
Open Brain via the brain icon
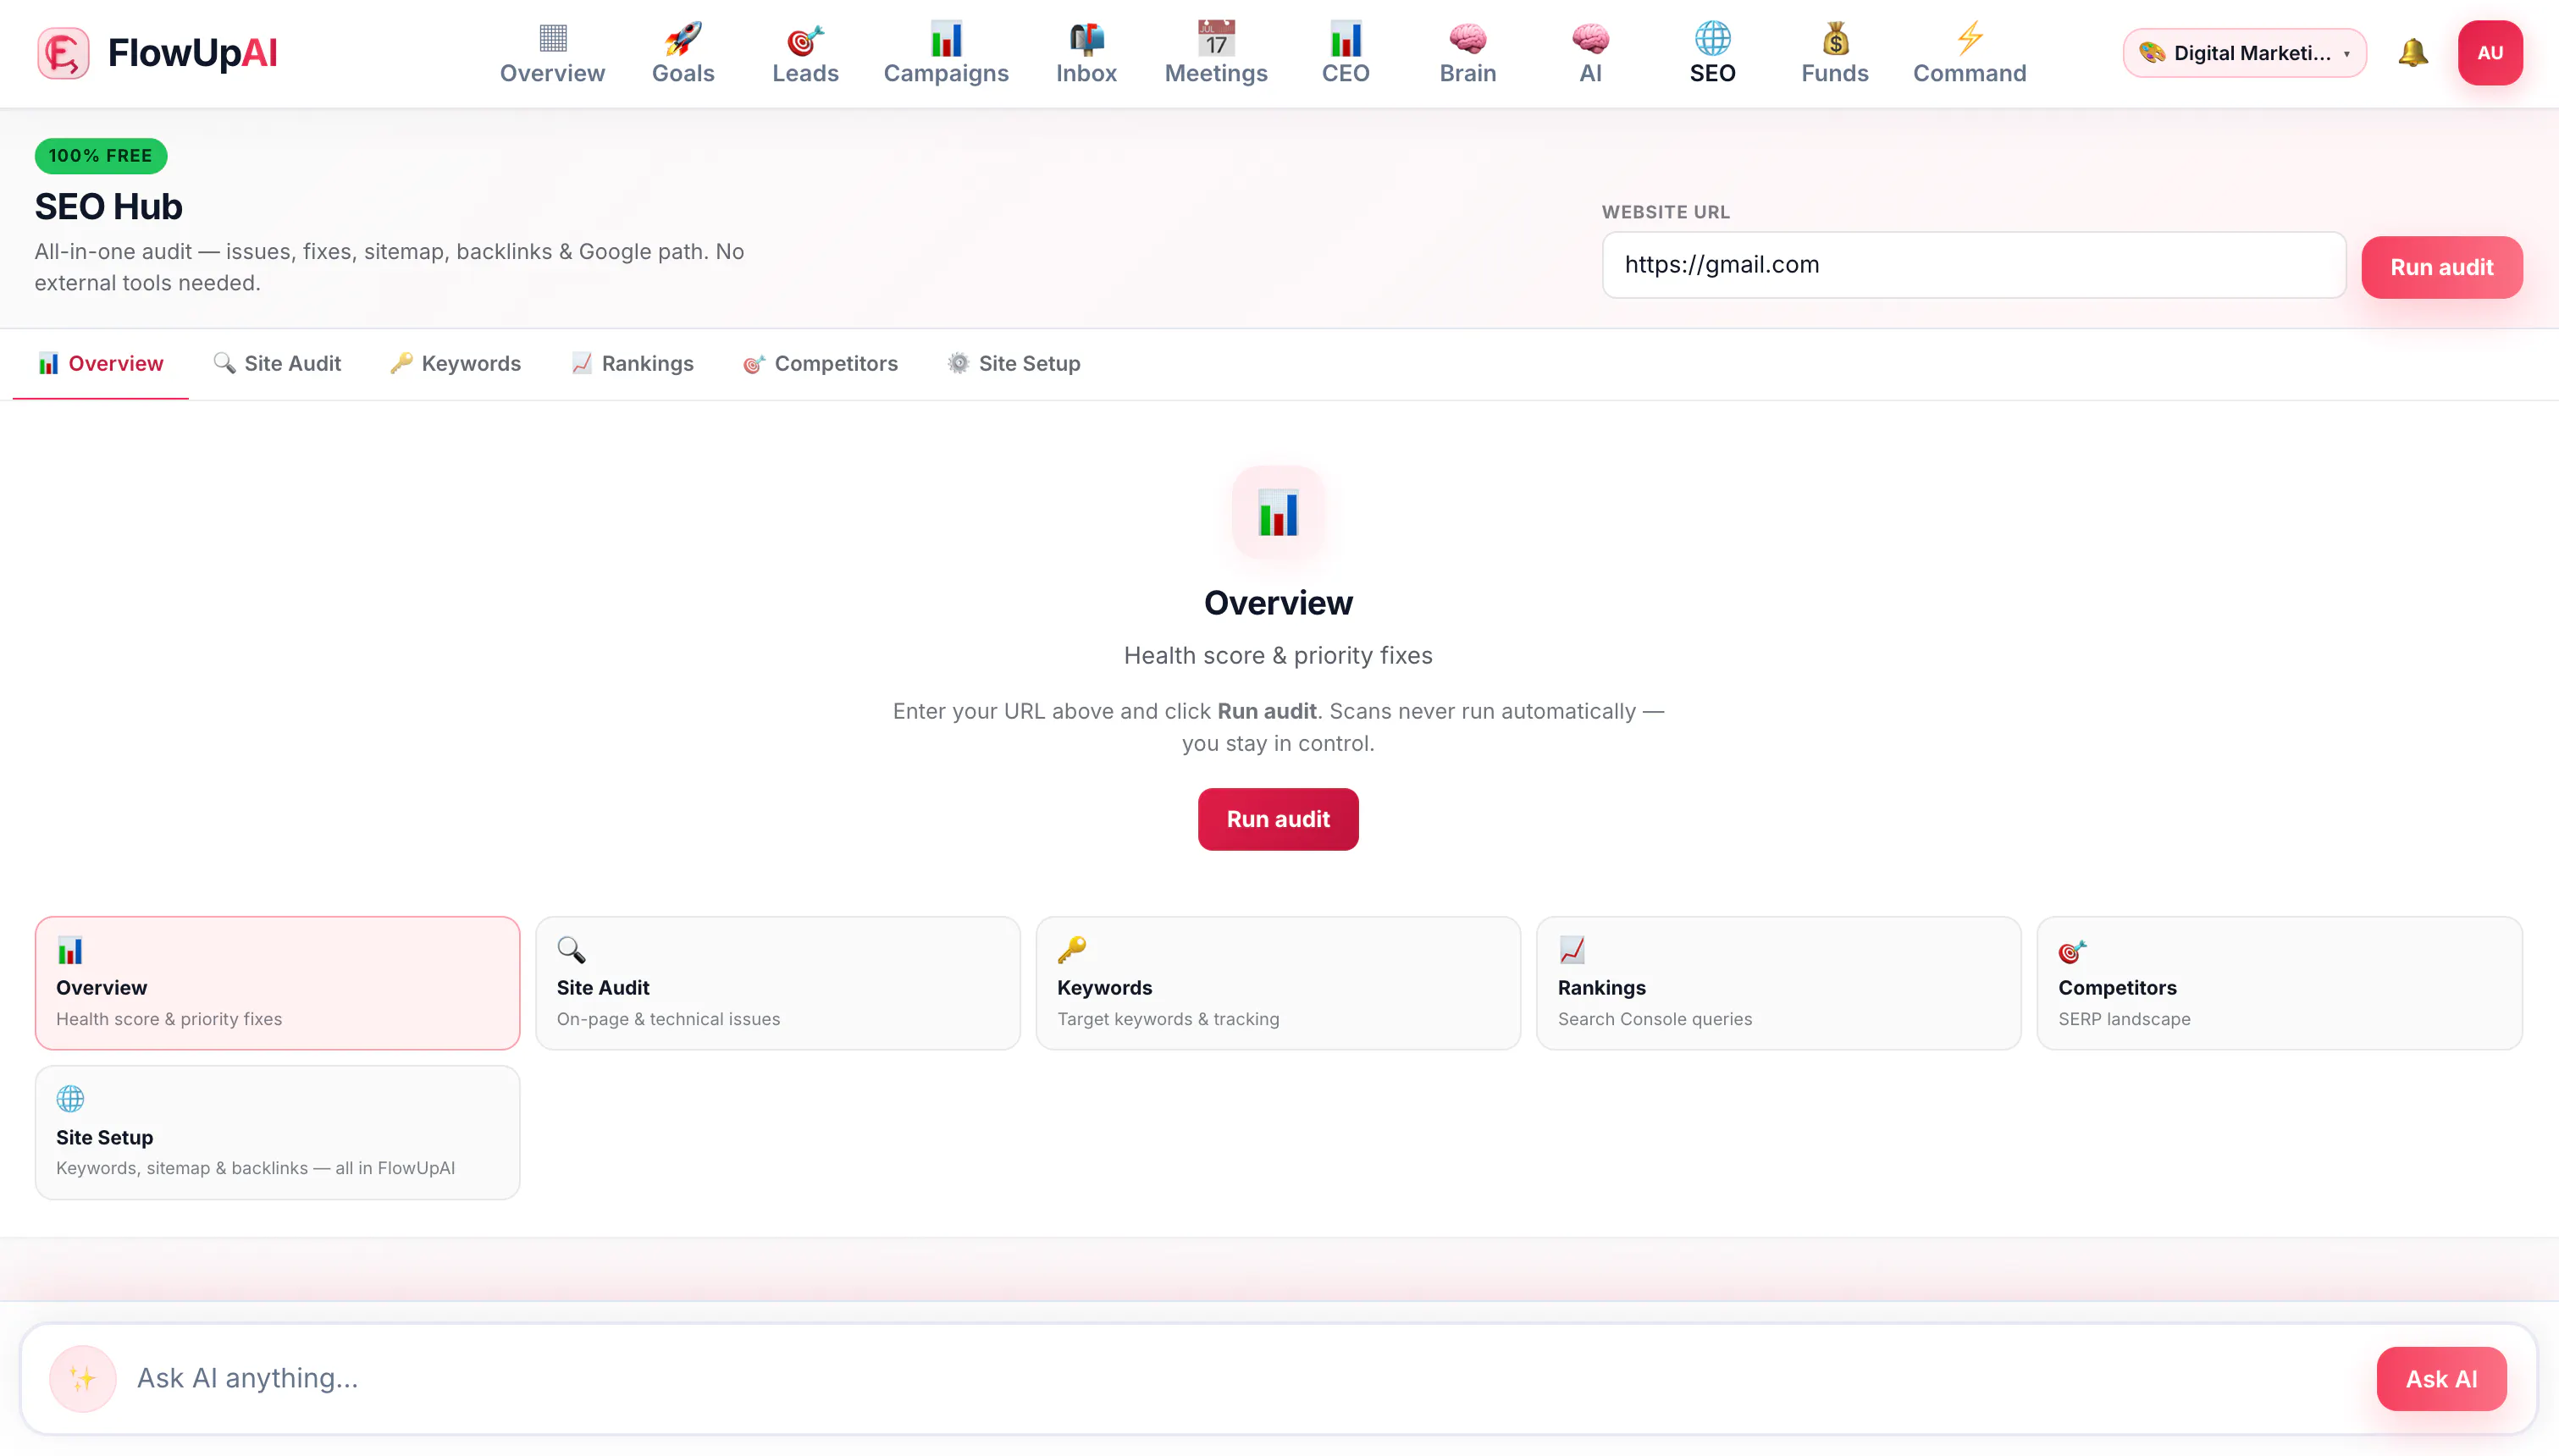point(1467,38)
